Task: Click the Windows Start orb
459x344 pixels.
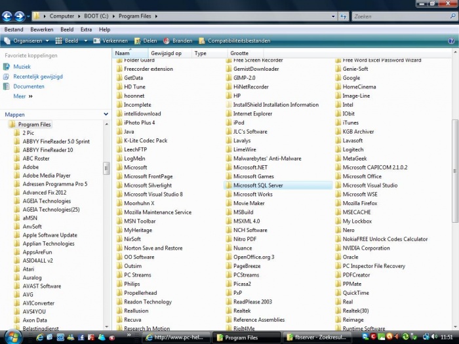Action: click(x=11, y=336)
